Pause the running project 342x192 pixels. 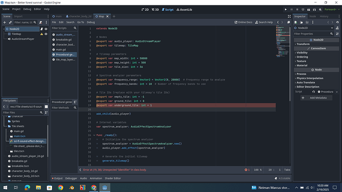click(x=291, y=9)
